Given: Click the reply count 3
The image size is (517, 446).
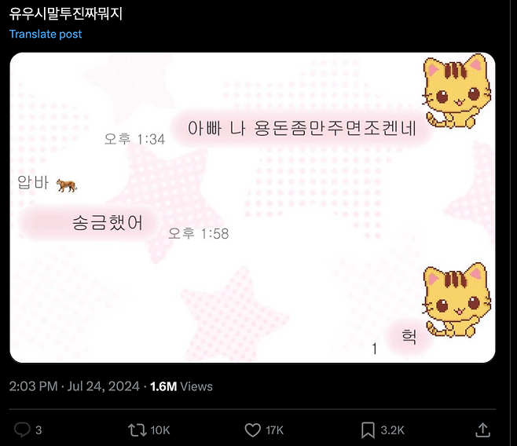Looking at the screenshot, I should [x=38, y=430].
